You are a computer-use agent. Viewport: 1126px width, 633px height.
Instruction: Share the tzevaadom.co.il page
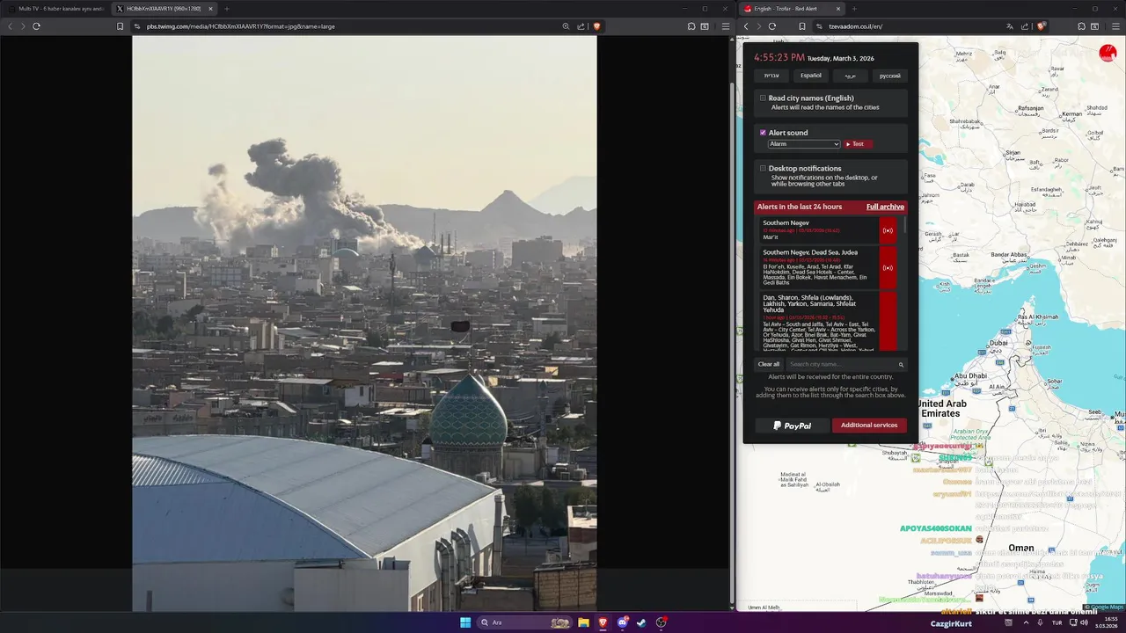point(1025,26)
